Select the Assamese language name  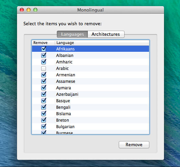tap(66, 81)
